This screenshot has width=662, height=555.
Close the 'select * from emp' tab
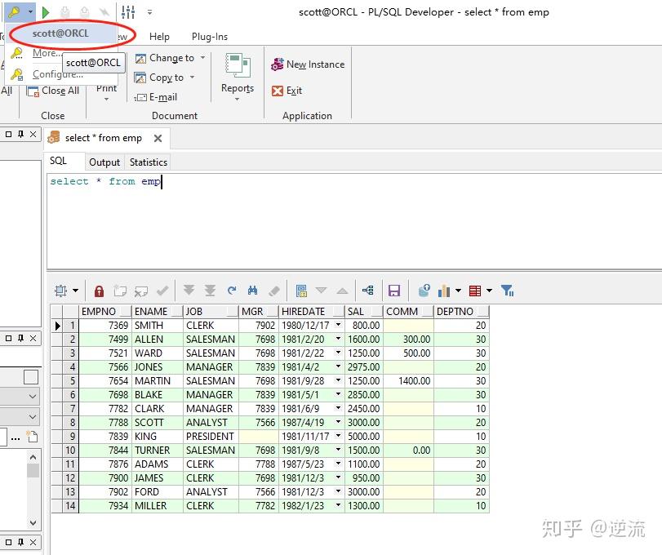point(158,139)
